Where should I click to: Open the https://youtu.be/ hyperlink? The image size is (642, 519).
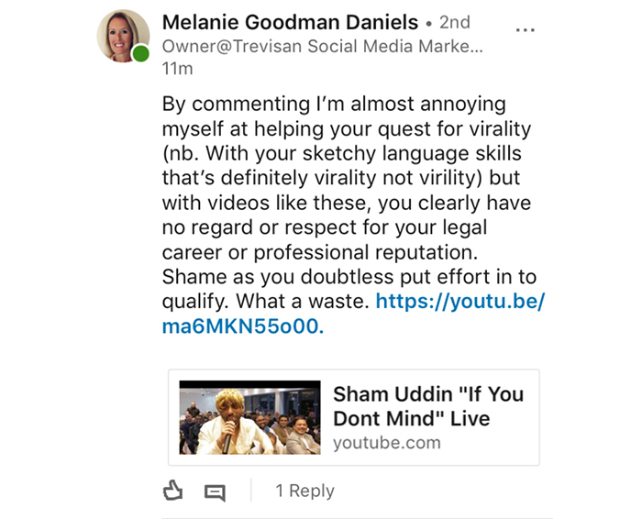pyautogui.click(x=460, y=302)
